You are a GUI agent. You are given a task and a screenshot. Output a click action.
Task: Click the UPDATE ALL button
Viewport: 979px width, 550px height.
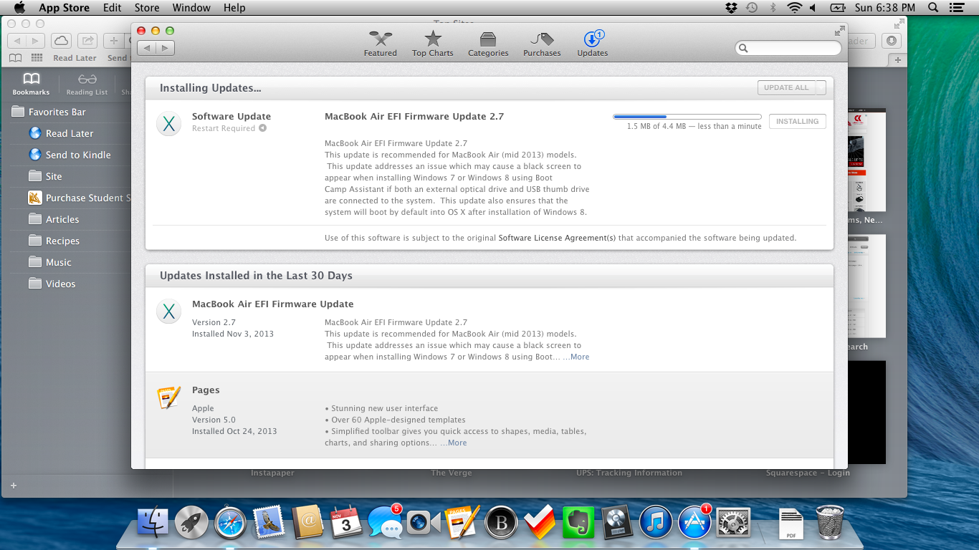click(x=786, y=87)
